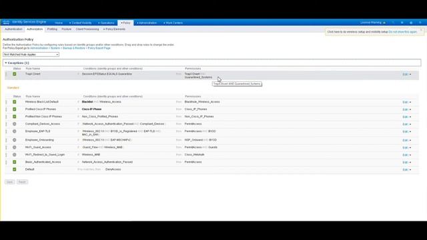Click status icon of Basic_Authenticated_Access

15,162
